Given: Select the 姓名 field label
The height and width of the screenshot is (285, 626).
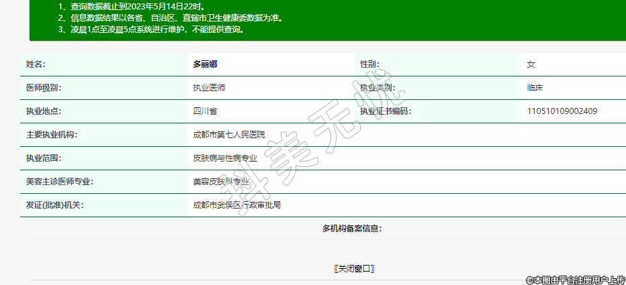Looking at the screenshot, I should point(35,64).
